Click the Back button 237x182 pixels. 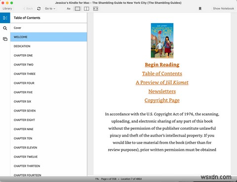pos(28,8)
